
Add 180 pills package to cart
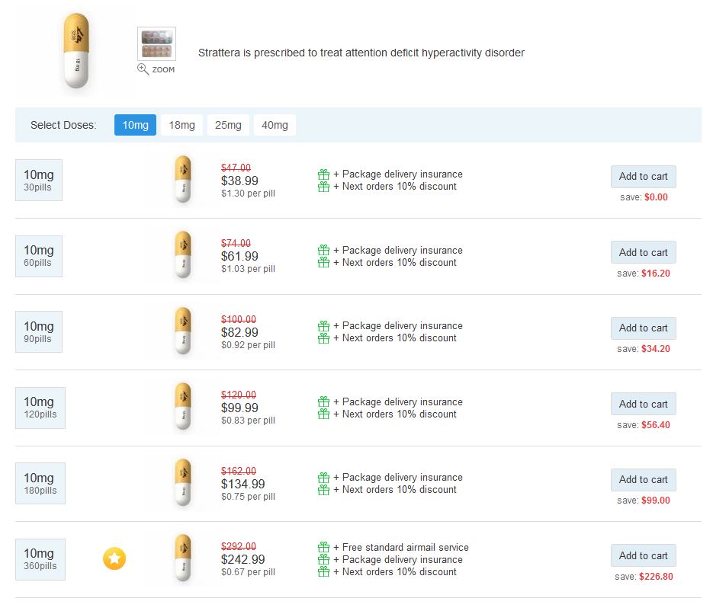644,480
